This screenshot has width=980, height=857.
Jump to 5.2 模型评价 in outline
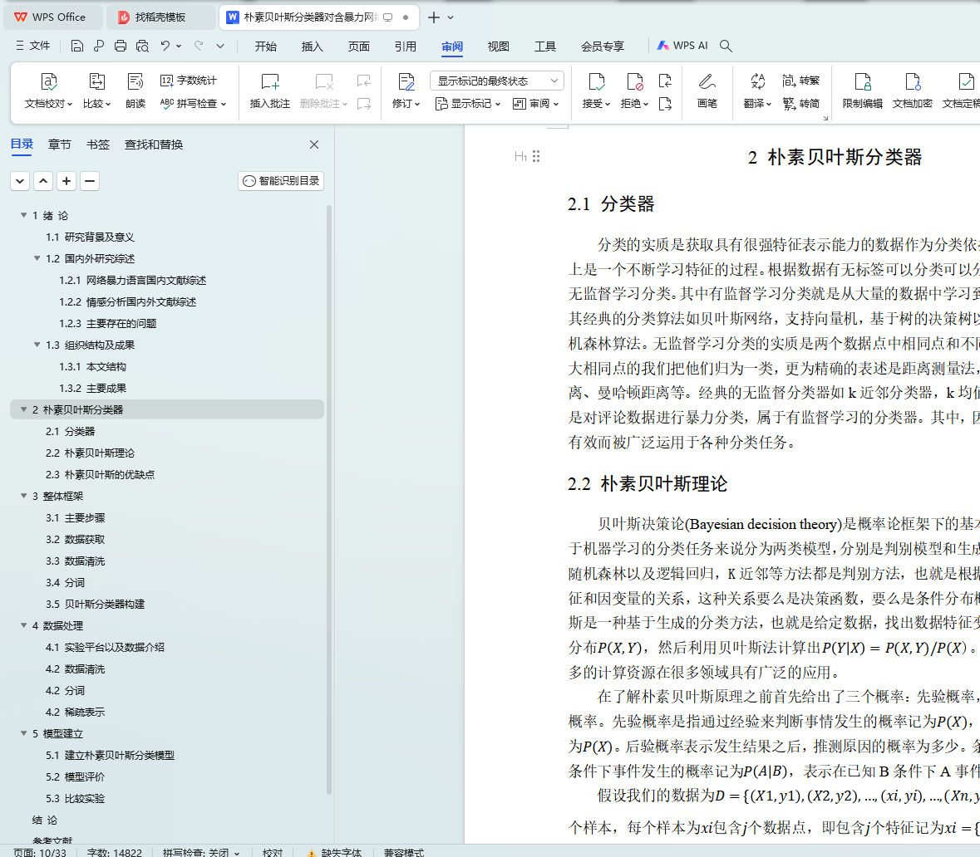(75, 777)
